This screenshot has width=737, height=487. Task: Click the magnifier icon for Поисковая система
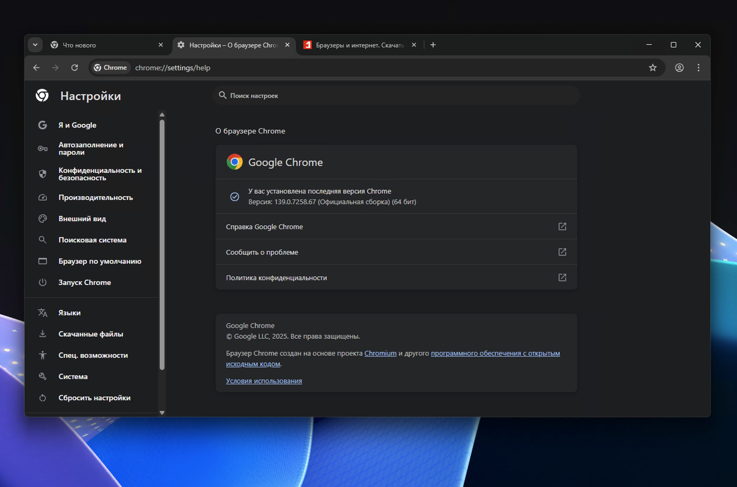click(43, 240)
